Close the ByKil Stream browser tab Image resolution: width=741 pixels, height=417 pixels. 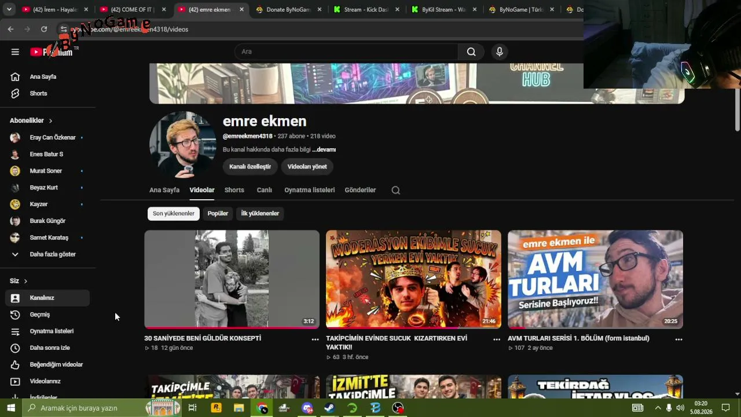tap(475, 9)
